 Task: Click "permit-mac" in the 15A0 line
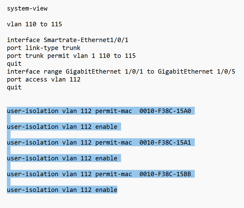pyautogui.click(x=114, y=111)
